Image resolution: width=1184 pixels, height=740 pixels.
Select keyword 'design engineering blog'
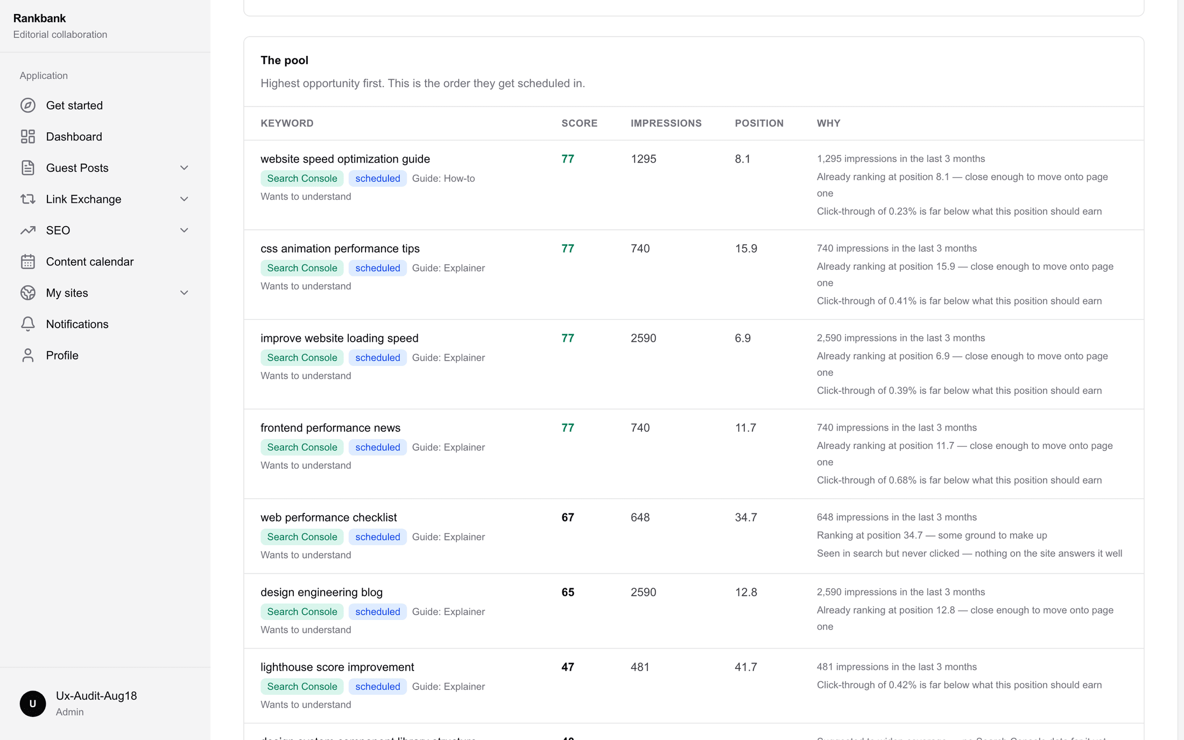321,592
